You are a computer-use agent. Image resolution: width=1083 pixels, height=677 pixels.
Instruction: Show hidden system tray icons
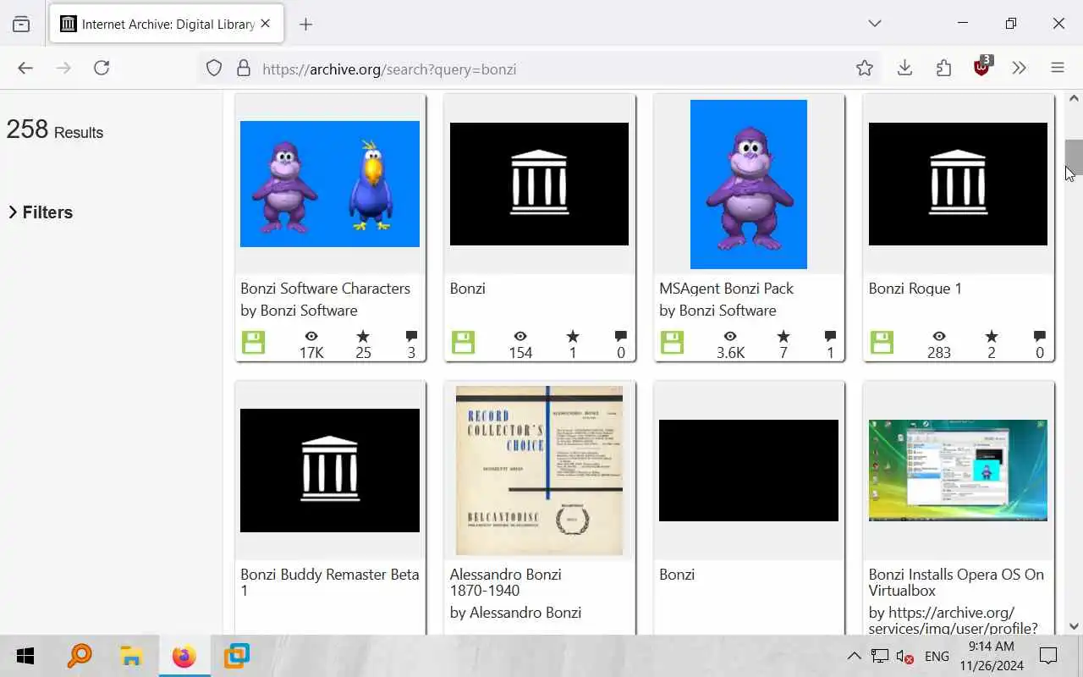coord(855,656)
